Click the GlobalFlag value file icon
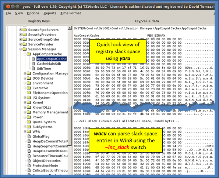 click(x=29, y=137)
